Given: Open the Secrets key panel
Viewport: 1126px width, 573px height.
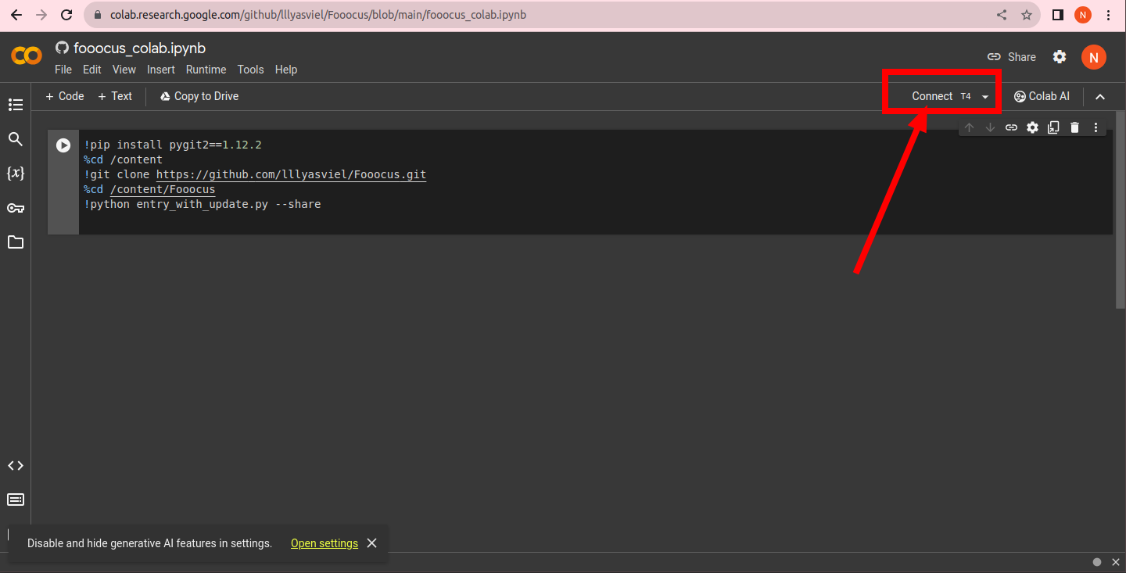Looking at the screenshot, I should 16,208.
